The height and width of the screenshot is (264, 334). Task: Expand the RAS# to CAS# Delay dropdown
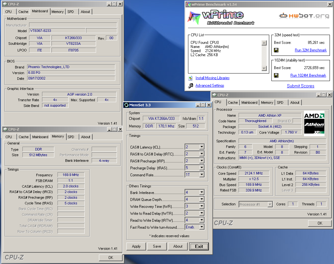pos(202,154)
